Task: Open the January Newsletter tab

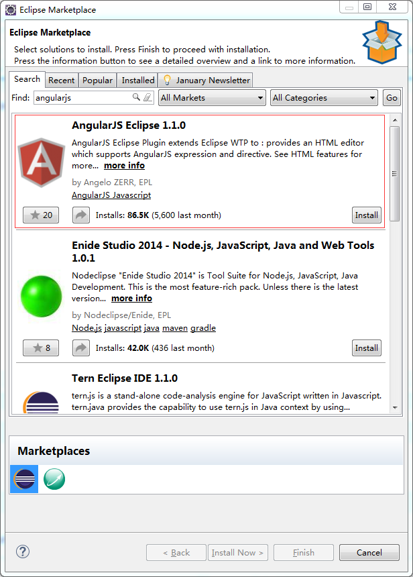Action: click(x=206, y=81)
